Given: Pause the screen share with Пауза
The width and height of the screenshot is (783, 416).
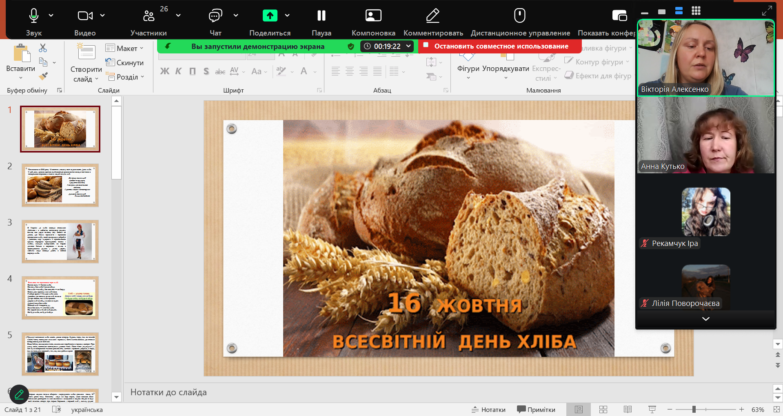Looking at the screenshot, I should coord(322,16).
